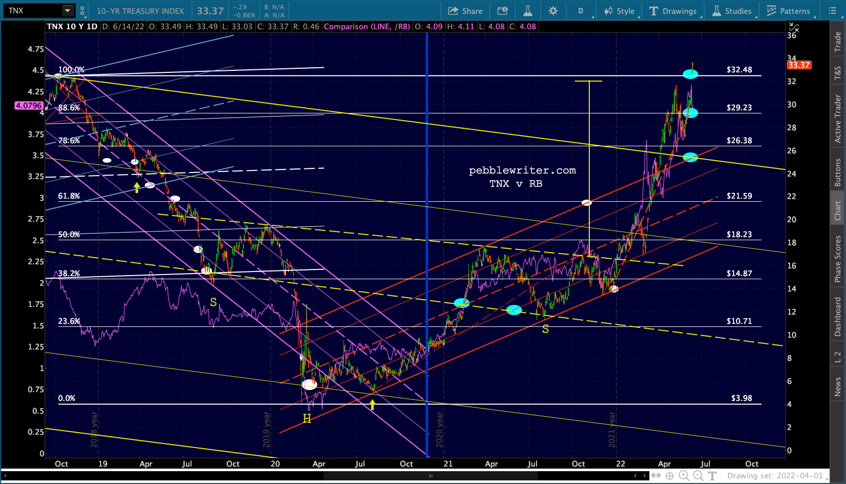This screenshot has width=846, height=484.
Task: Click the 10-YR TREASURY INDEX description
Action: 140,11
